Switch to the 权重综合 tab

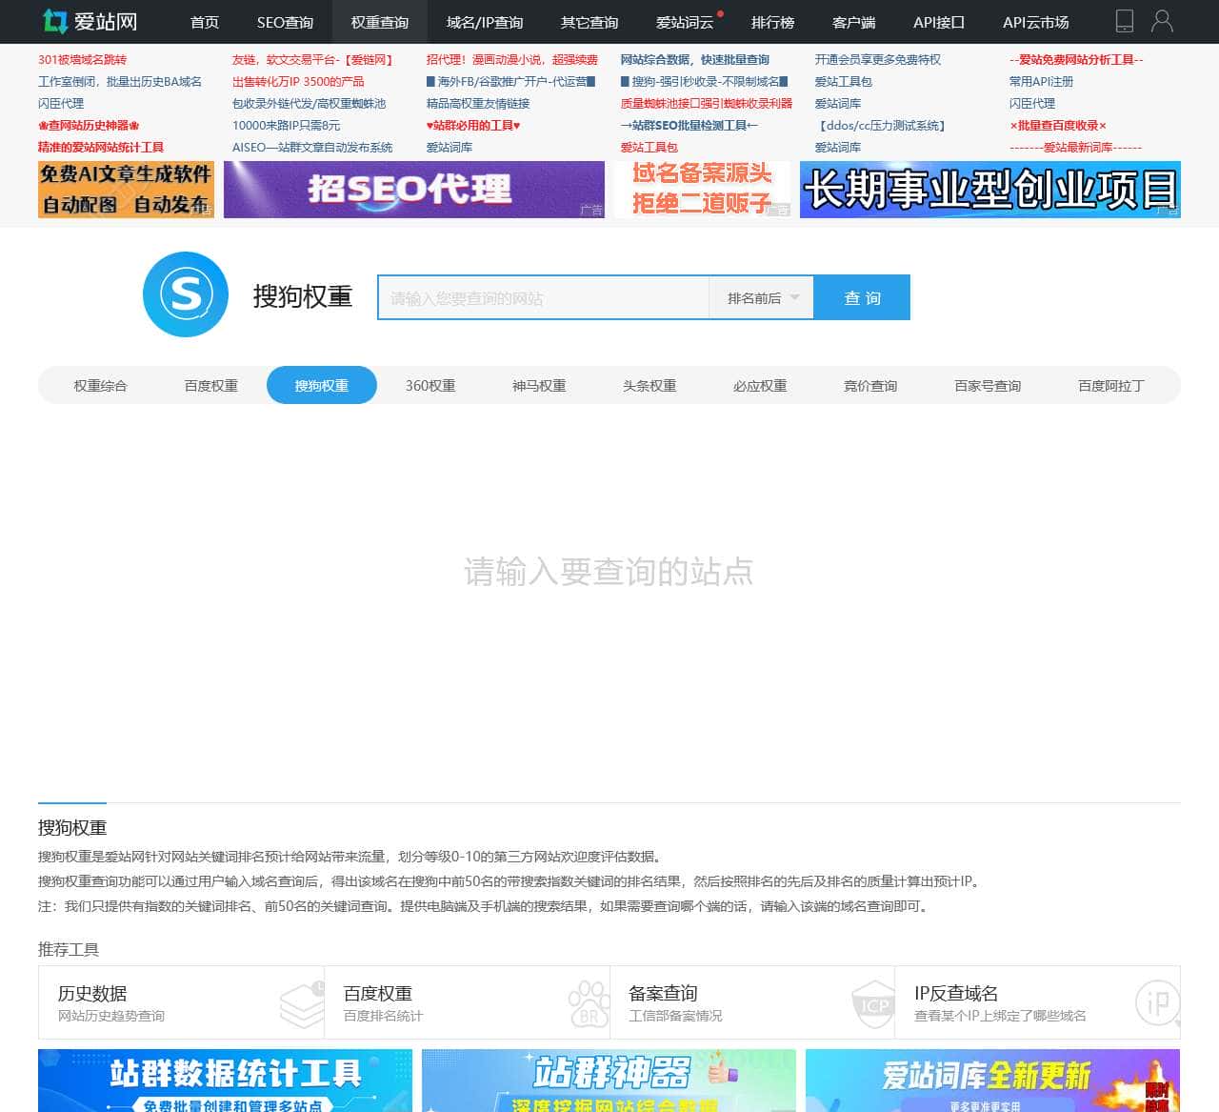pyautogui.click(x=100, y=386)
